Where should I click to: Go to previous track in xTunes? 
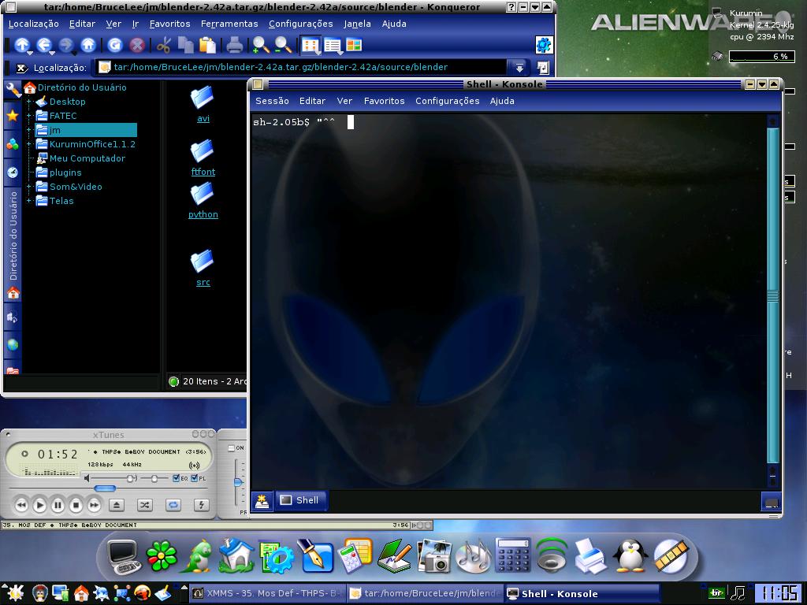coord(21,505)
